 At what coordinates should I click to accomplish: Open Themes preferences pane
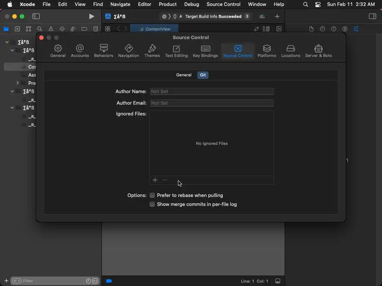152,51
